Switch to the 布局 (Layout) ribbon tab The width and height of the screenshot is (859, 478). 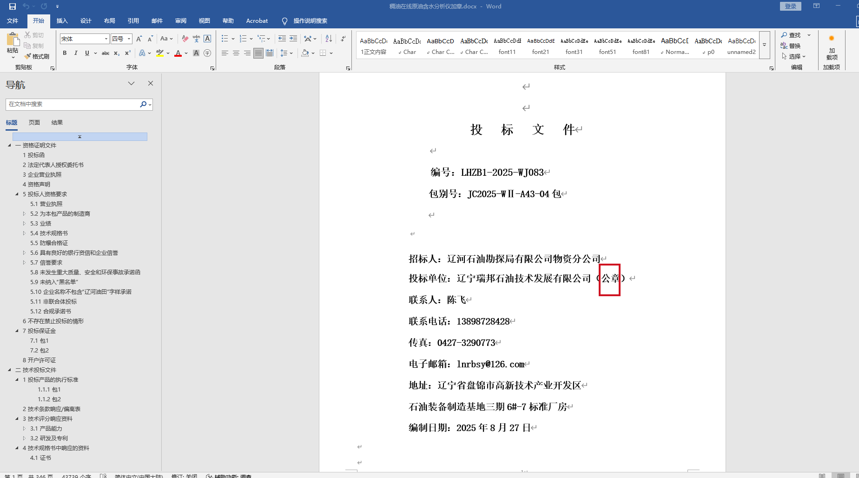pos(110,21)
